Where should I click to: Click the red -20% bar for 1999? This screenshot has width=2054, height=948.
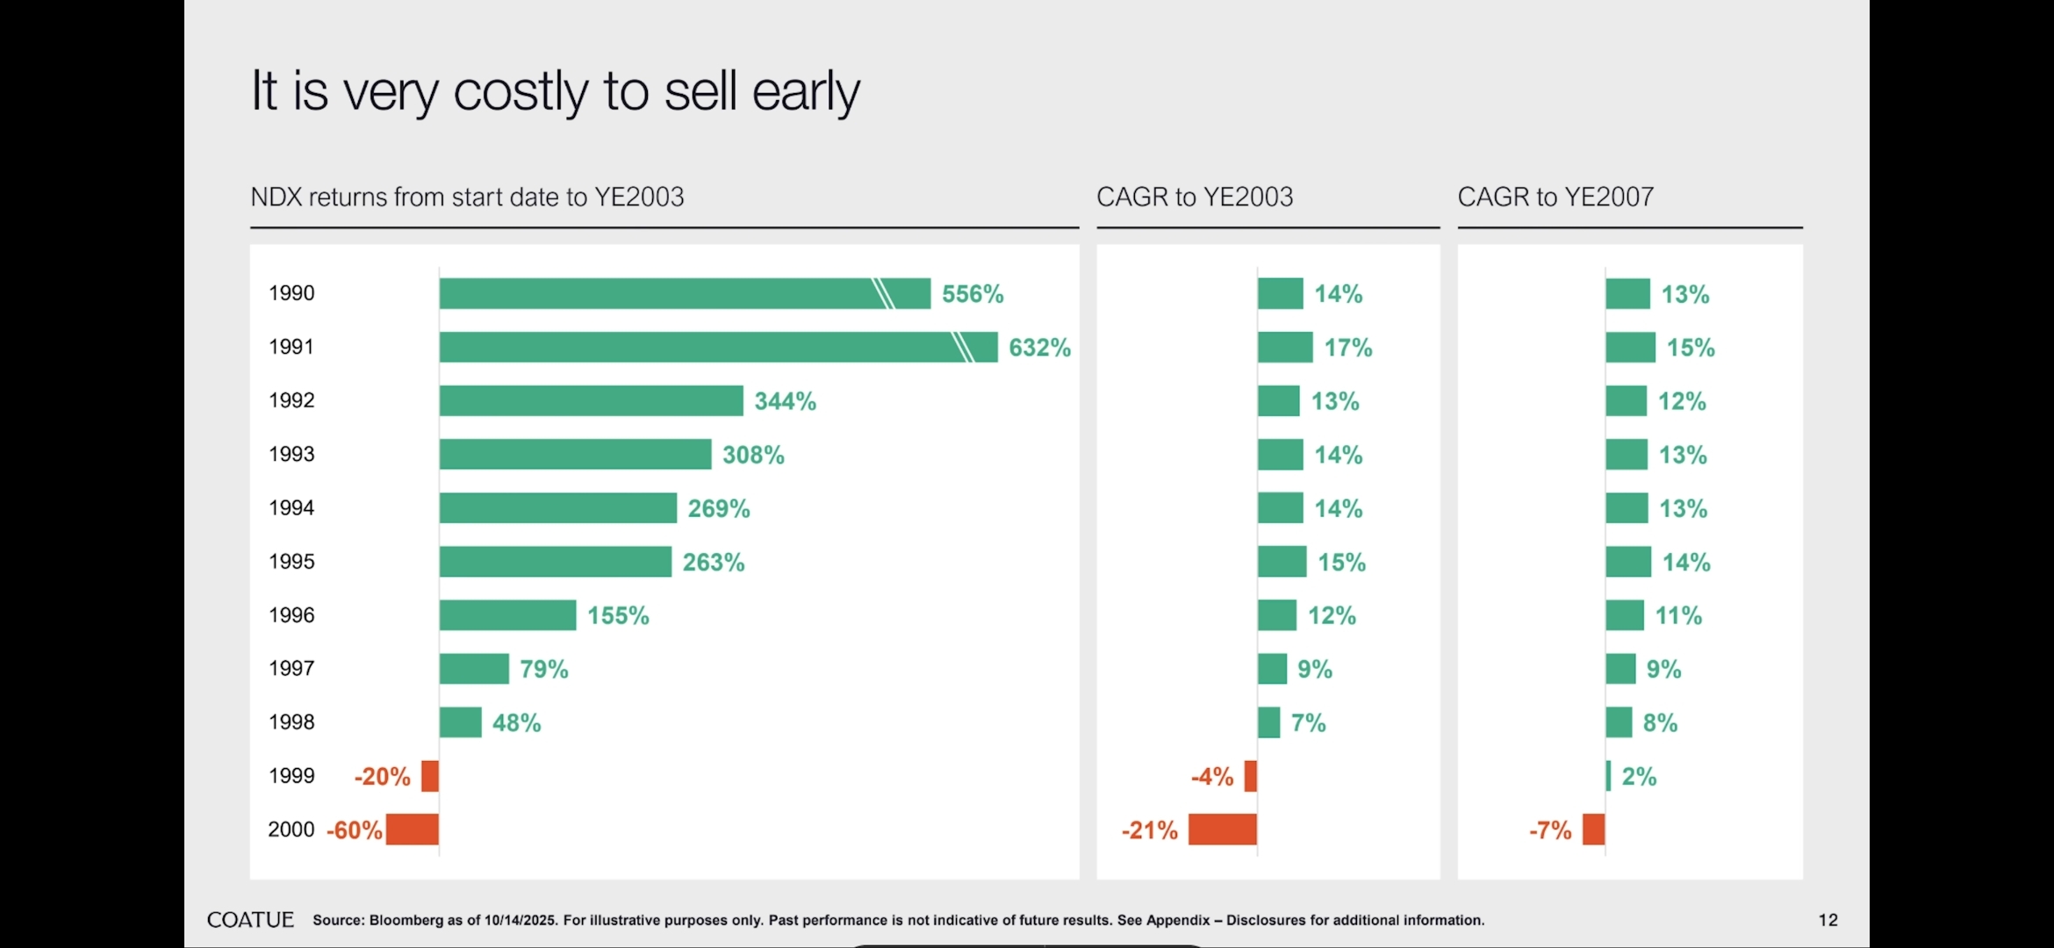coord(430,776)
